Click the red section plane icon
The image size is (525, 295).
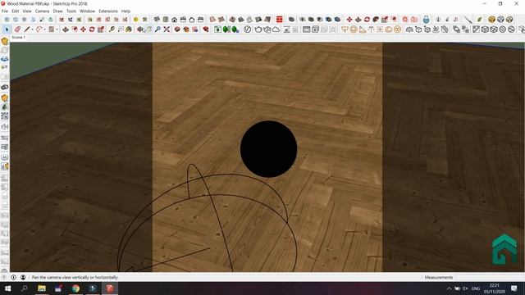[279, 20]
